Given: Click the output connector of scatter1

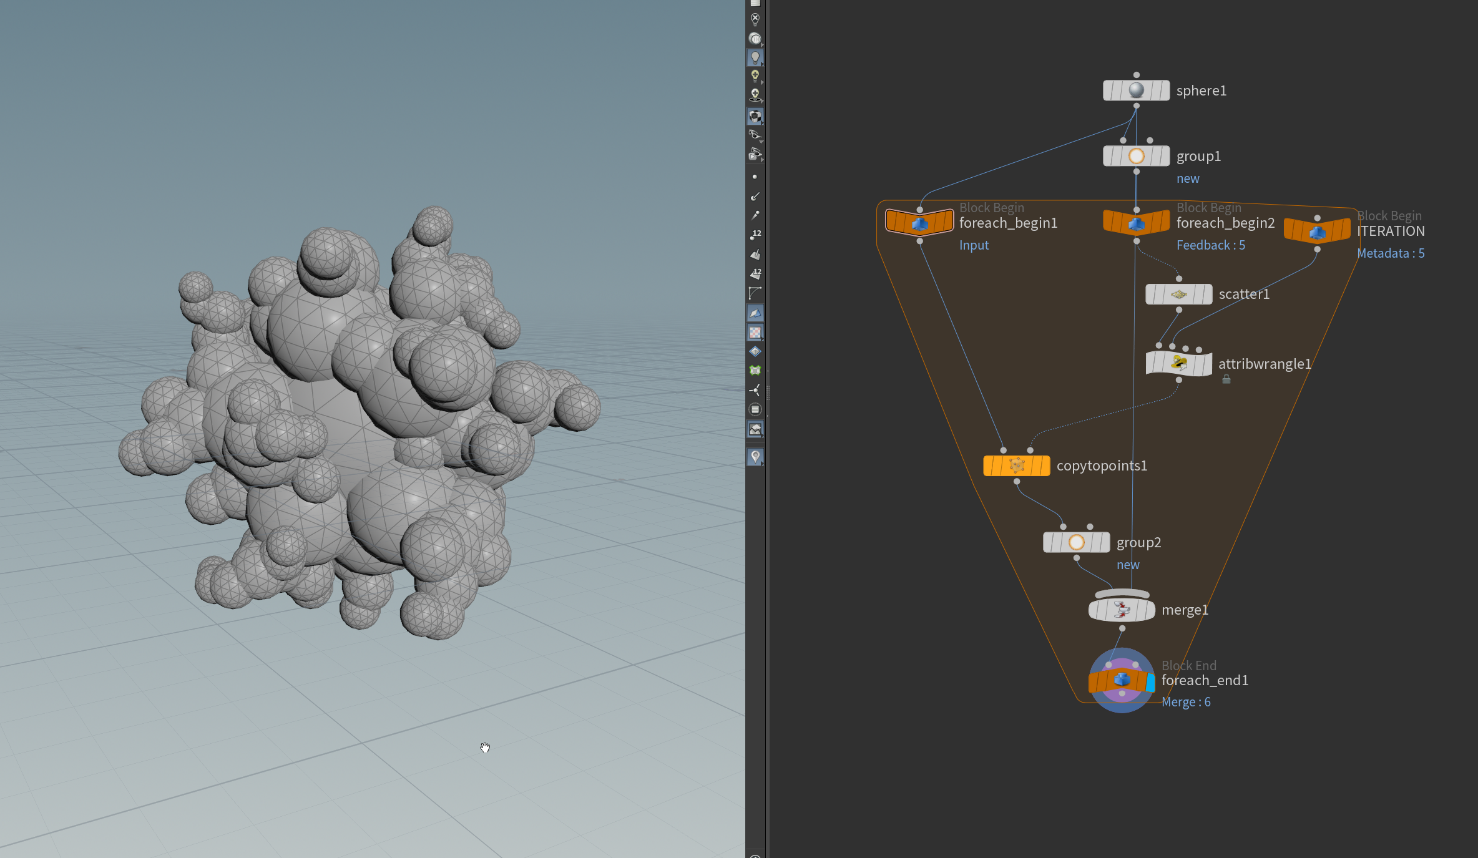Looking at the screenshot, I should pyautogui.click(x=1179, y=310).
